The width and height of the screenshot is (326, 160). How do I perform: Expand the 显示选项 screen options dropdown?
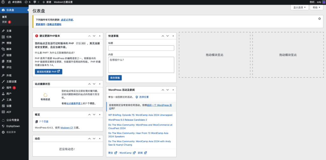(x=300, y=7)
